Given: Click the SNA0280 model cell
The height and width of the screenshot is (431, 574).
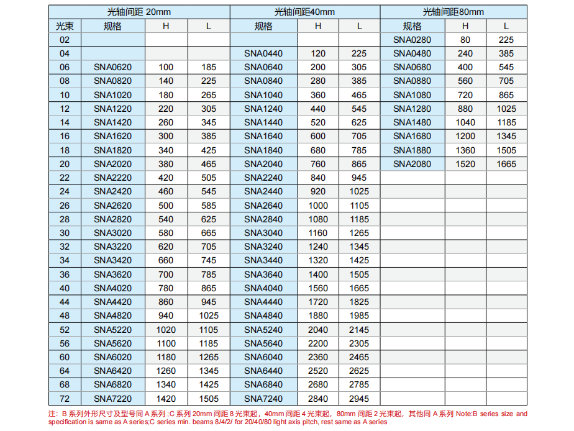Looking at the screenshot, I should tap(412, 40).
